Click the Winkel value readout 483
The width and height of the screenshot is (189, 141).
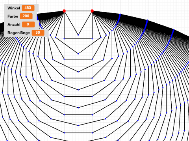28,8
